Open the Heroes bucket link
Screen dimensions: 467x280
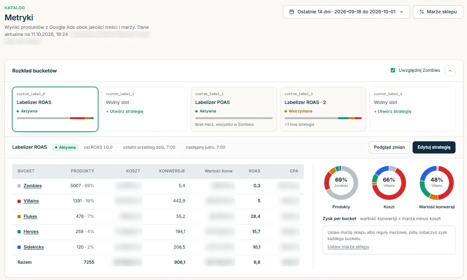click(31, 232)
